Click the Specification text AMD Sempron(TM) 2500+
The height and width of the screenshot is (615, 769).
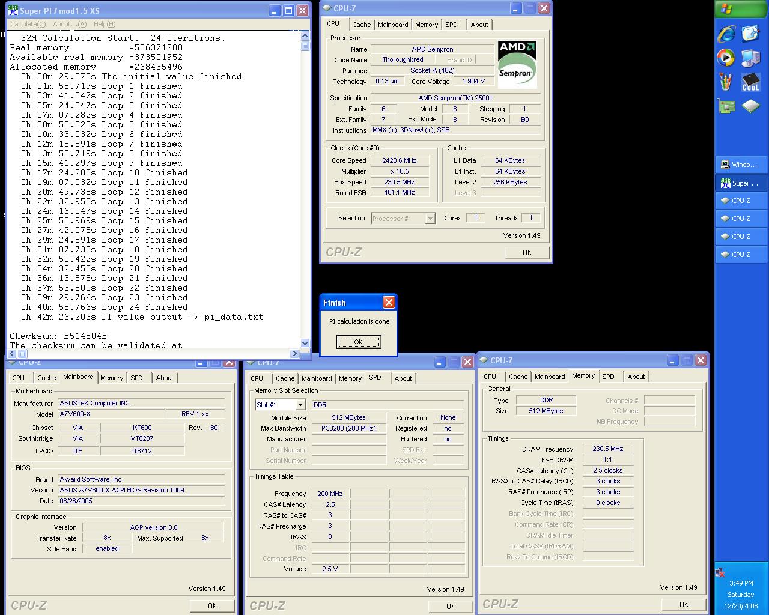tap(455, 98)
